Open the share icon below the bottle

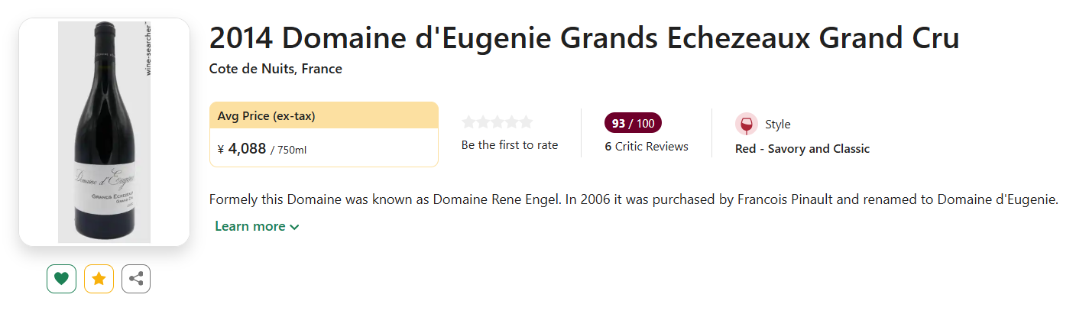coord(136,279)
